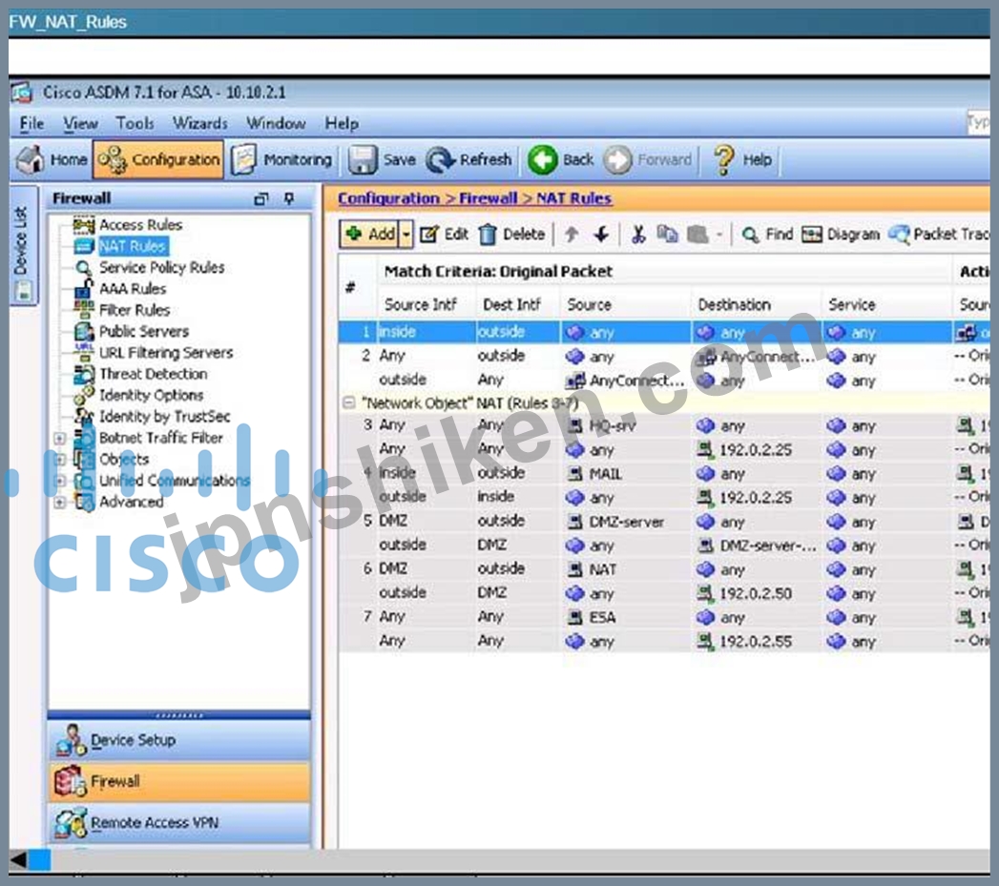Copy the rule with the copy icon
This screenshot has width=999, height=886.
(667, 235)
